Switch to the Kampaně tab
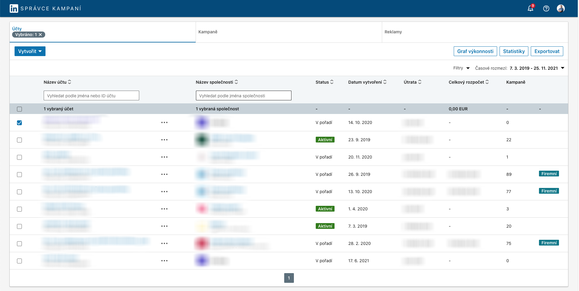The image size is (579, 291). (x=208, y=32)
